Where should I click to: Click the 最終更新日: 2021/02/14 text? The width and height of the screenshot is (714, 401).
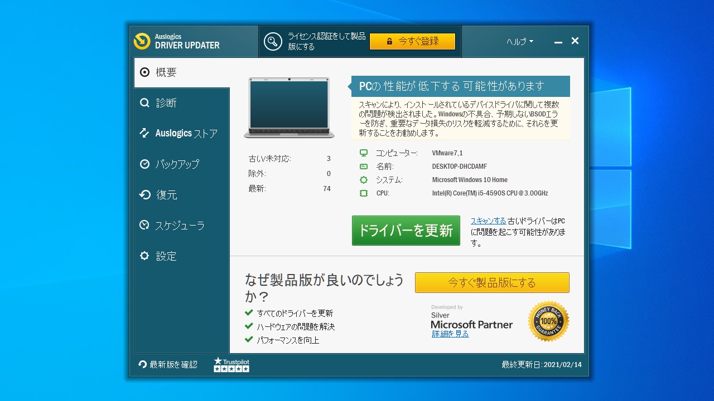coord(542,365)
